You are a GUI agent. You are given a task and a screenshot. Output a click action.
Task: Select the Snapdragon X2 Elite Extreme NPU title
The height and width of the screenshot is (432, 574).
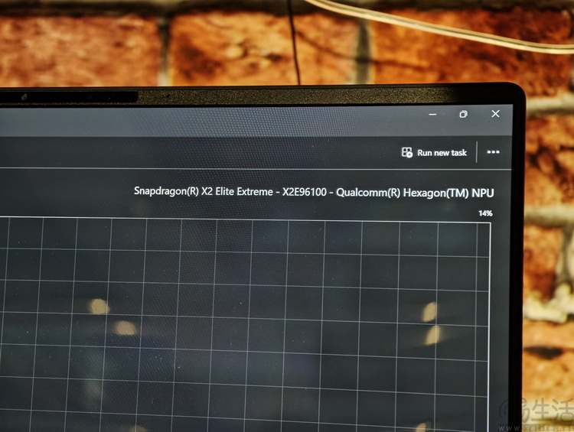pos(314,192)
